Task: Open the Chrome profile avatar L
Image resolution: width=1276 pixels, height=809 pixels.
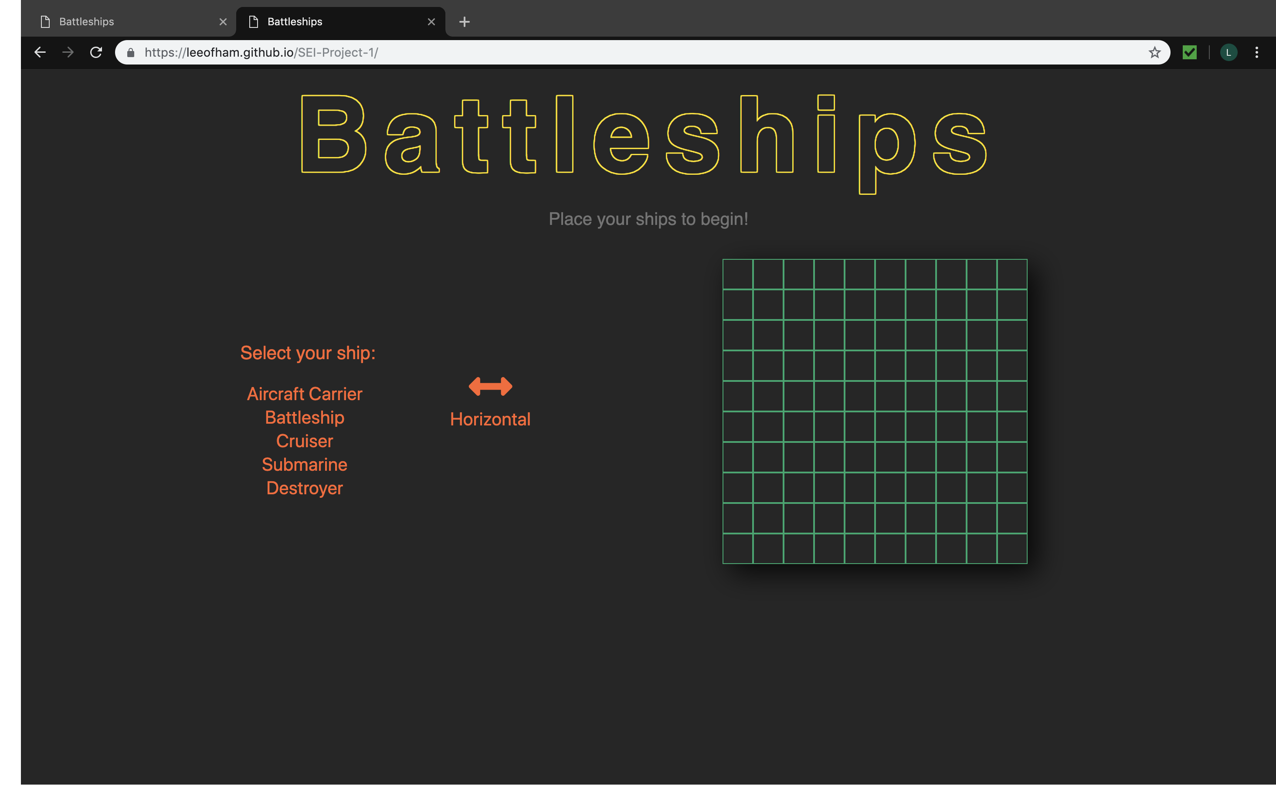Action: (1228, 52)
